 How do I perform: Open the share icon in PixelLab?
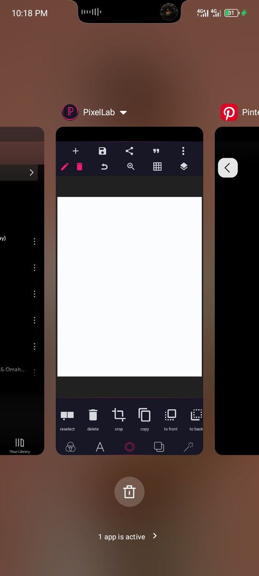129,151
